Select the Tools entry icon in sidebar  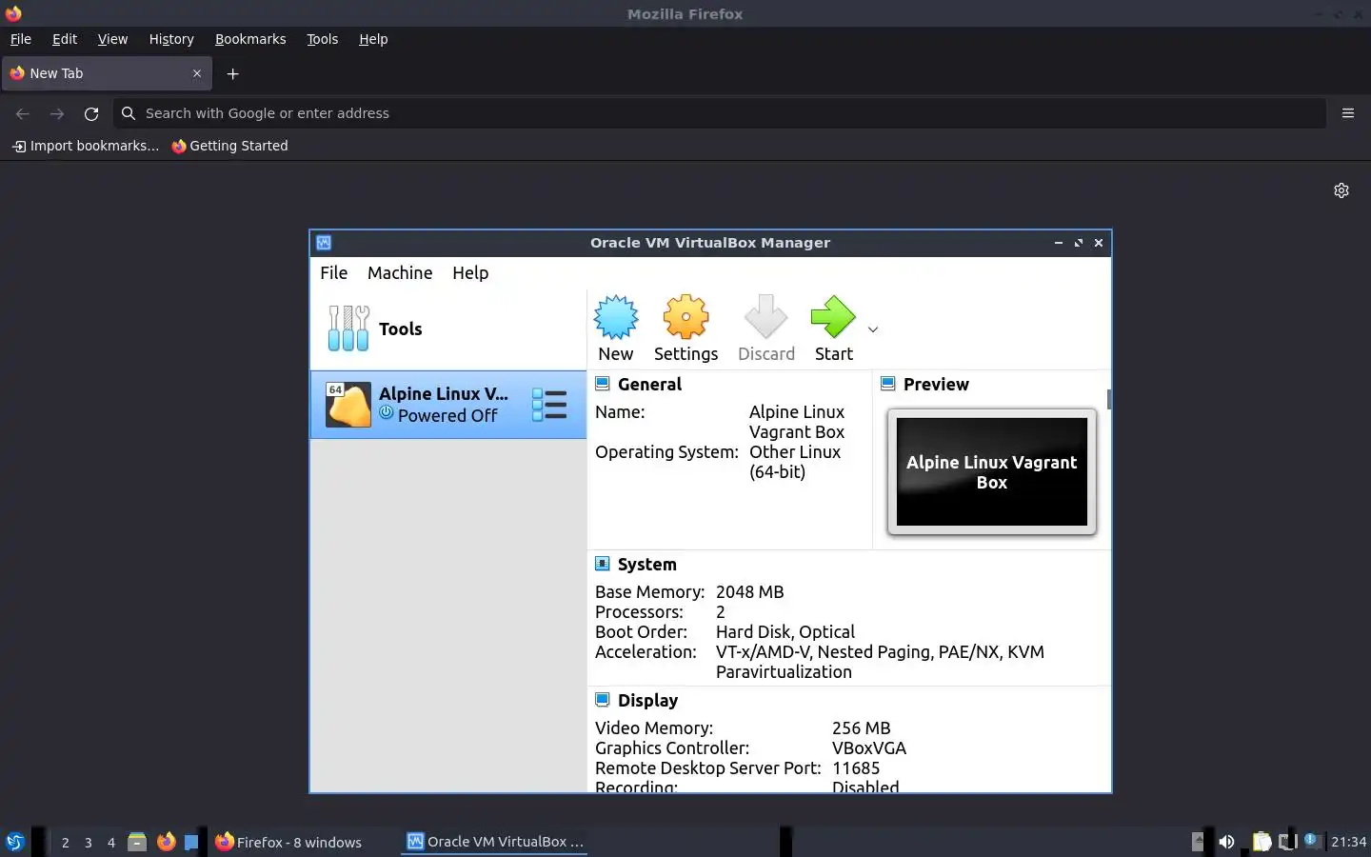tap(348, 329)
